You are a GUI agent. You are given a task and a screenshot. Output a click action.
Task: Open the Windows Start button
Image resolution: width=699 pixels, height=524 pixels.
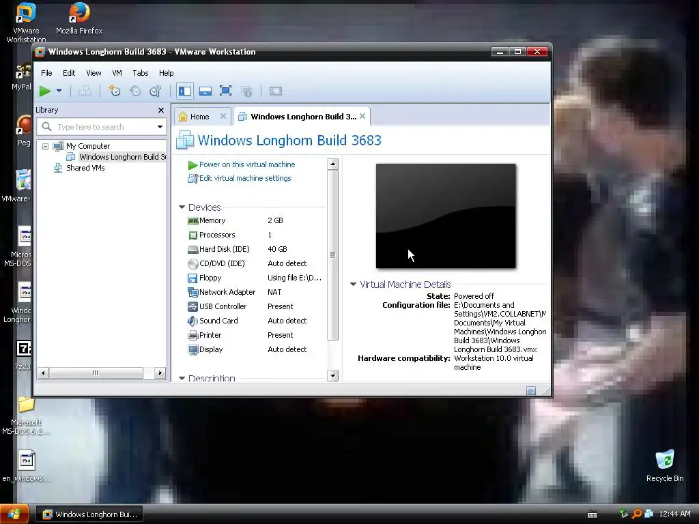click(14, 514)
